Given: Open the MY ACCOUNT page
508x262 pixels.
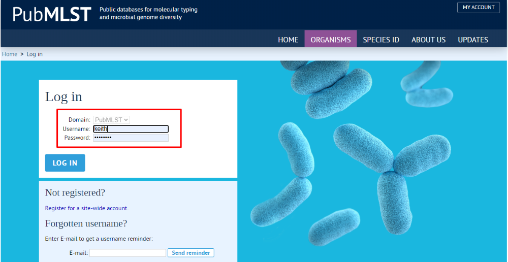Looking at the screenshot, I should tap(478, 8).
